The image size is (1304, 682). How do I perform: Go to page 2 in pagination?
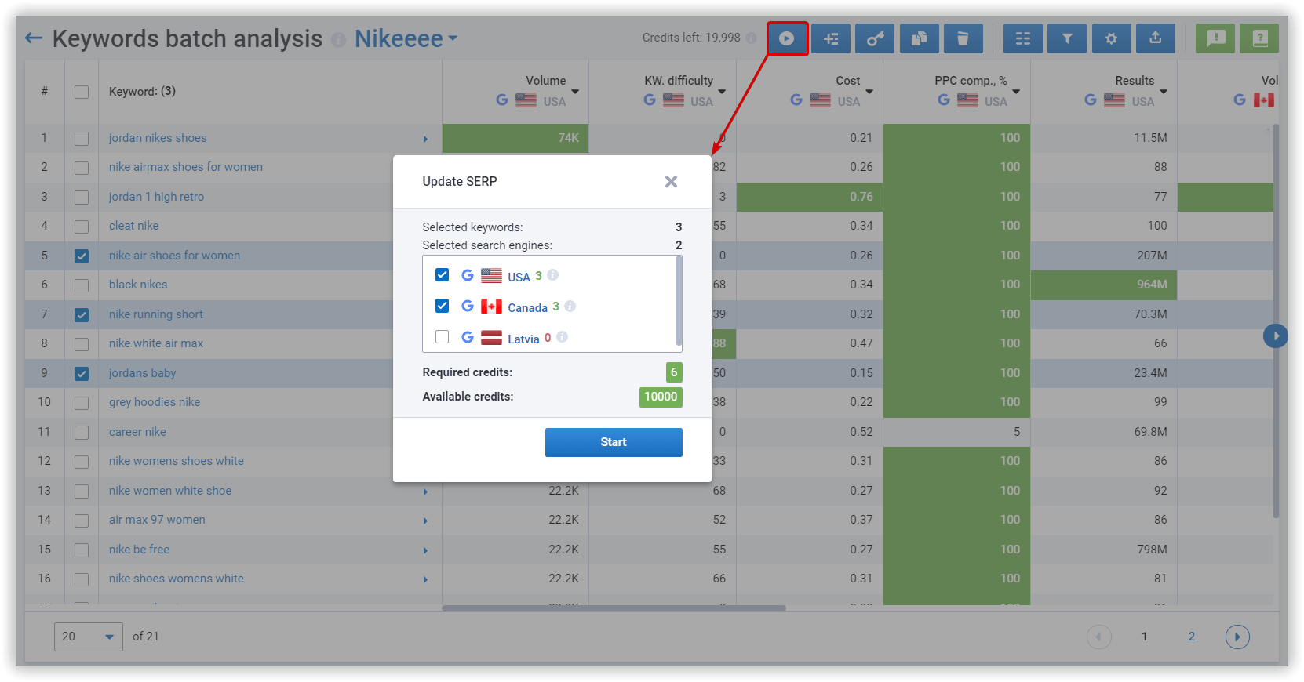coord(1192,637)
